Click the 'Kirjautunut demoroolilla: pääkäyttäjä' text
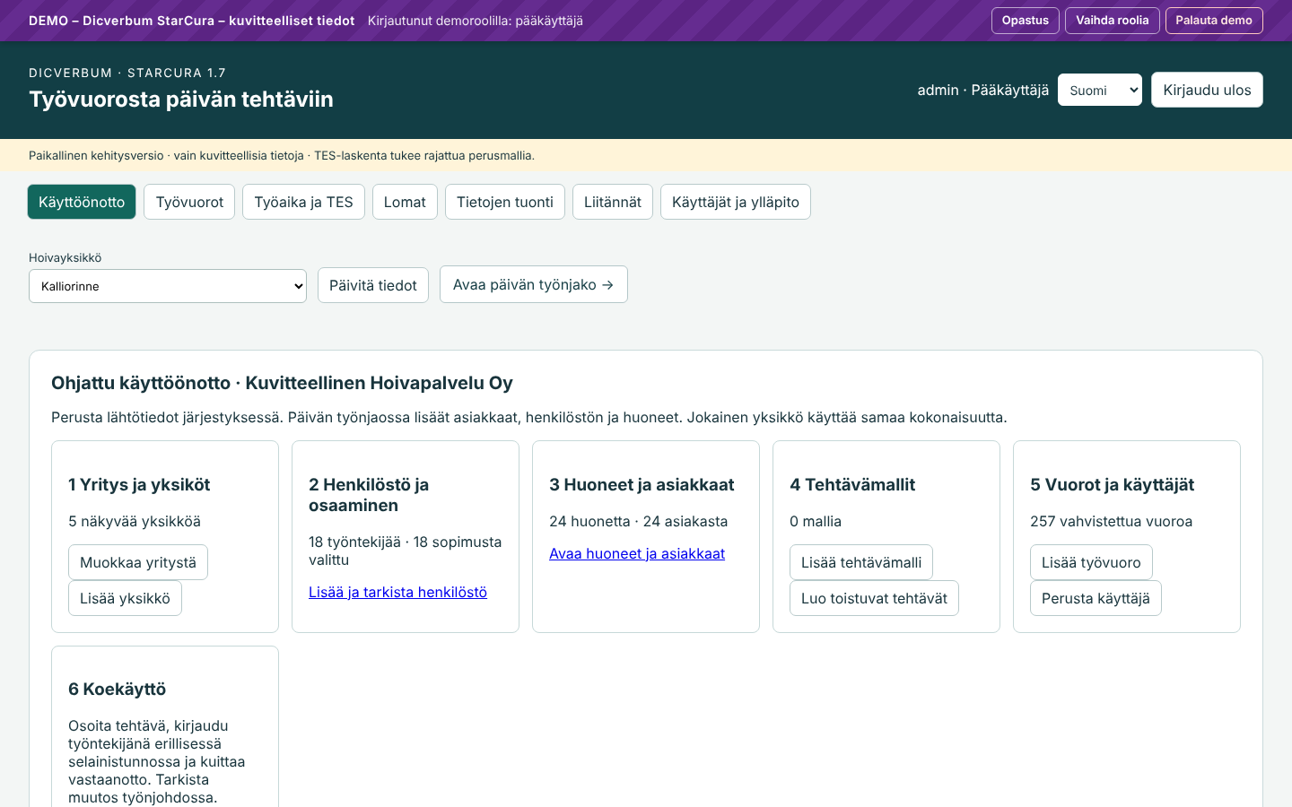1292x807 pixels. pyautogui.click(x=476, y=21)
